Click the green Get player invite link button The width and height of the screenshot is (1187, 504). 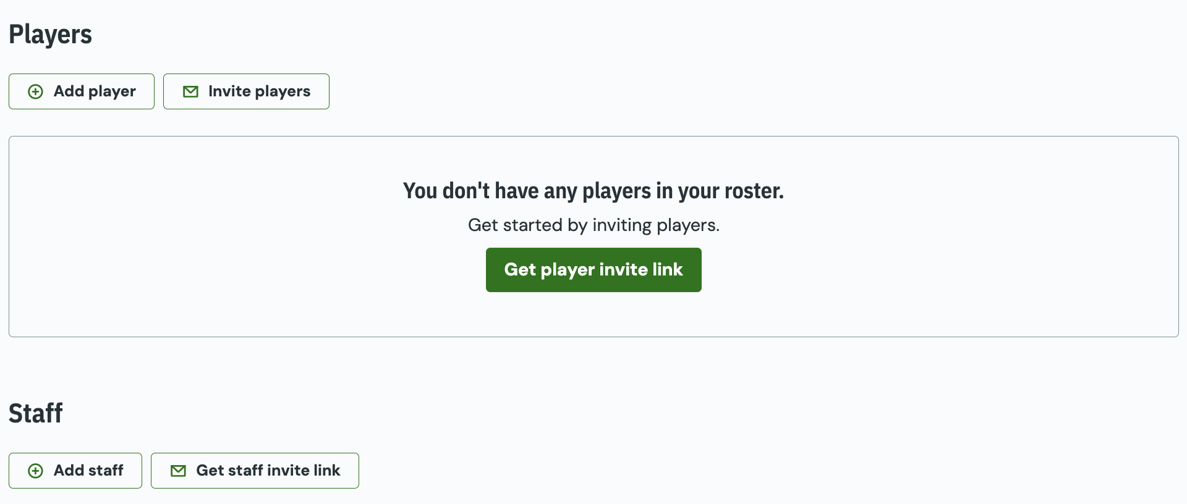click(593, 270)
